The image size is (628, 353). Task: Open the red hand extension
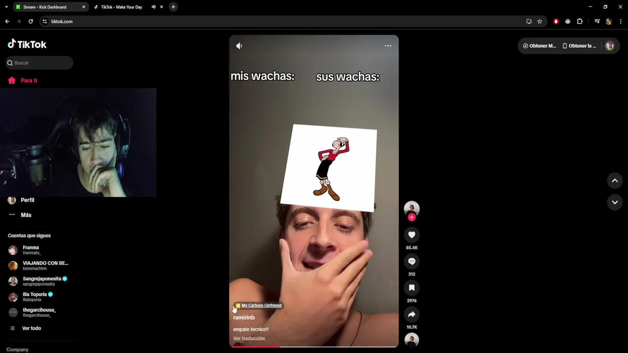pyautogui.click(x=556, y=22)
